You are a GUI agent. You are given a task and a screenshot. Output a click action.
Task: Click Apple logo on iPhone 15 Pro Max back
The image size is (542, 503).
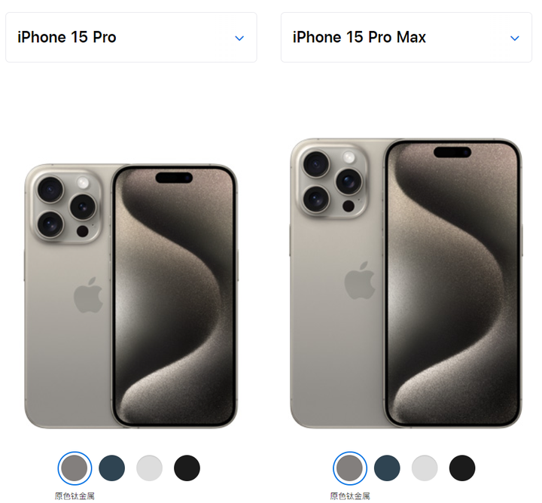tap(360, 280)
